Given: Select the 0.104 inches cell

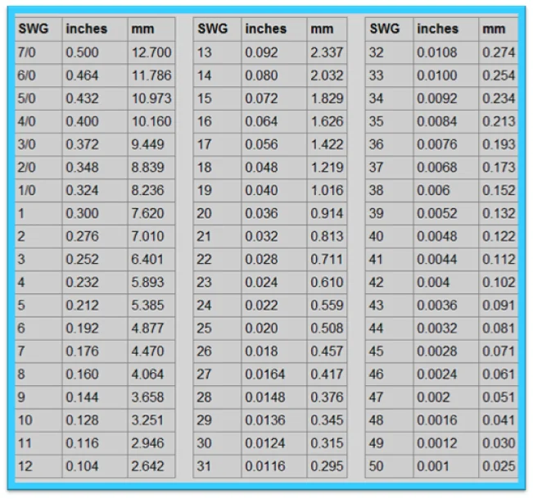Looking at the screenshot, I should tap(95, 466).
